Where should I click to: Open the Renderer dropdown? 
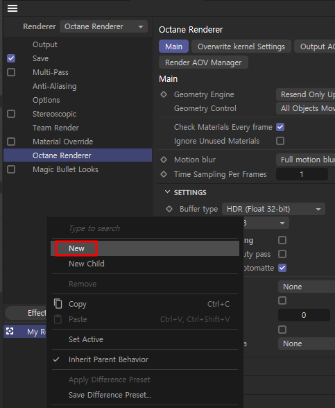click(x=103, y=26)
